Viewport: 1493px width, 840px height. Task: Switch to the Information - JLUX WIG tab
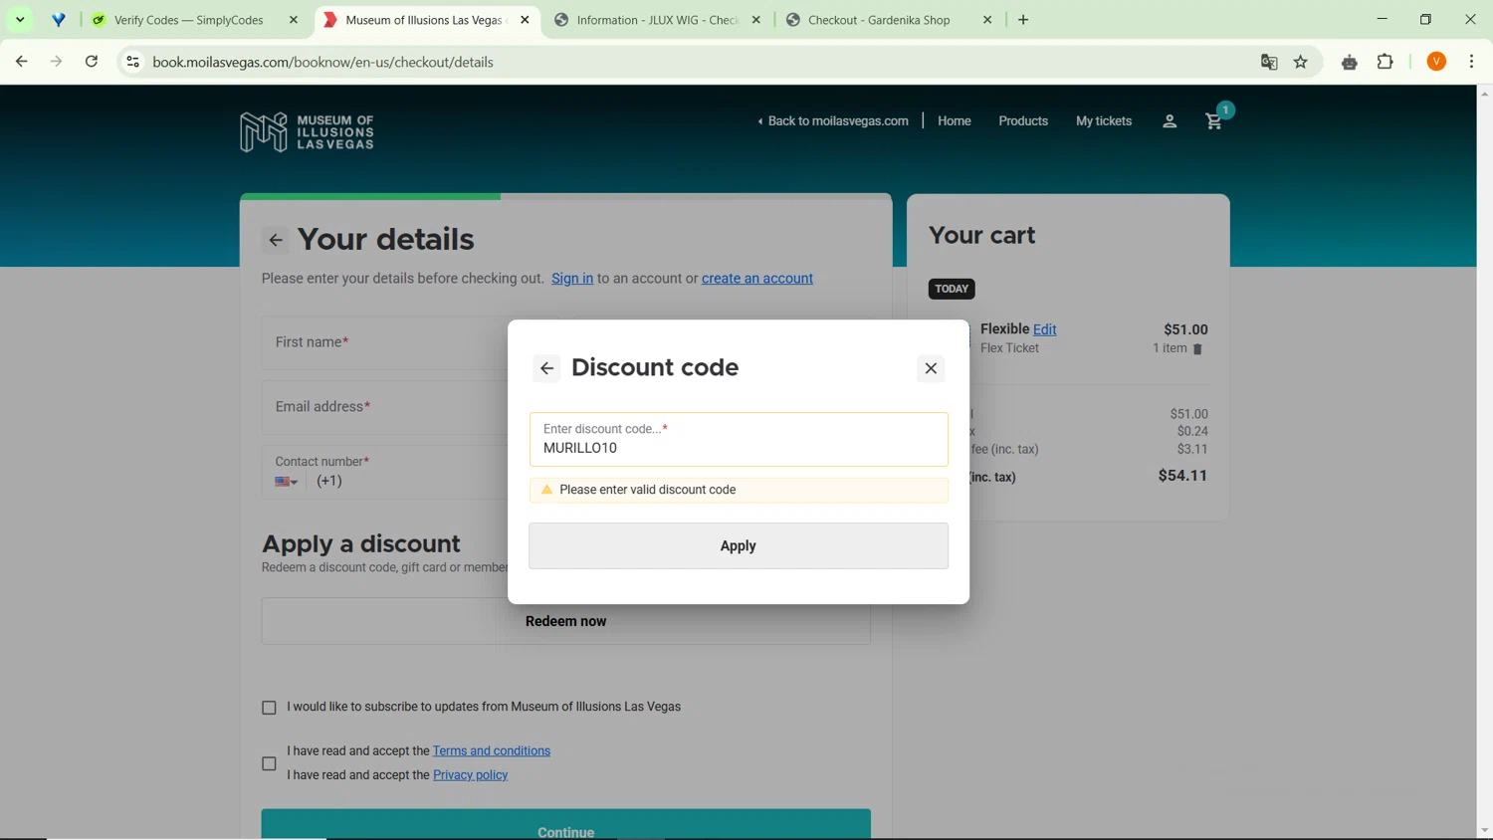click(x=657, y=20)
